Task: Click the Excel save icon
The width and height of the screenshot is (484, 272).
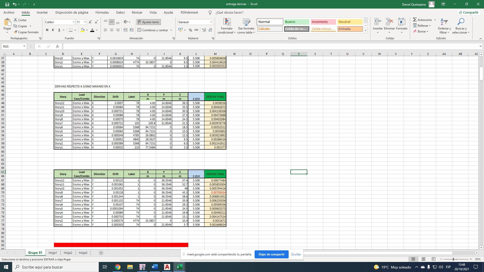Action: click(x=7, y=4)
